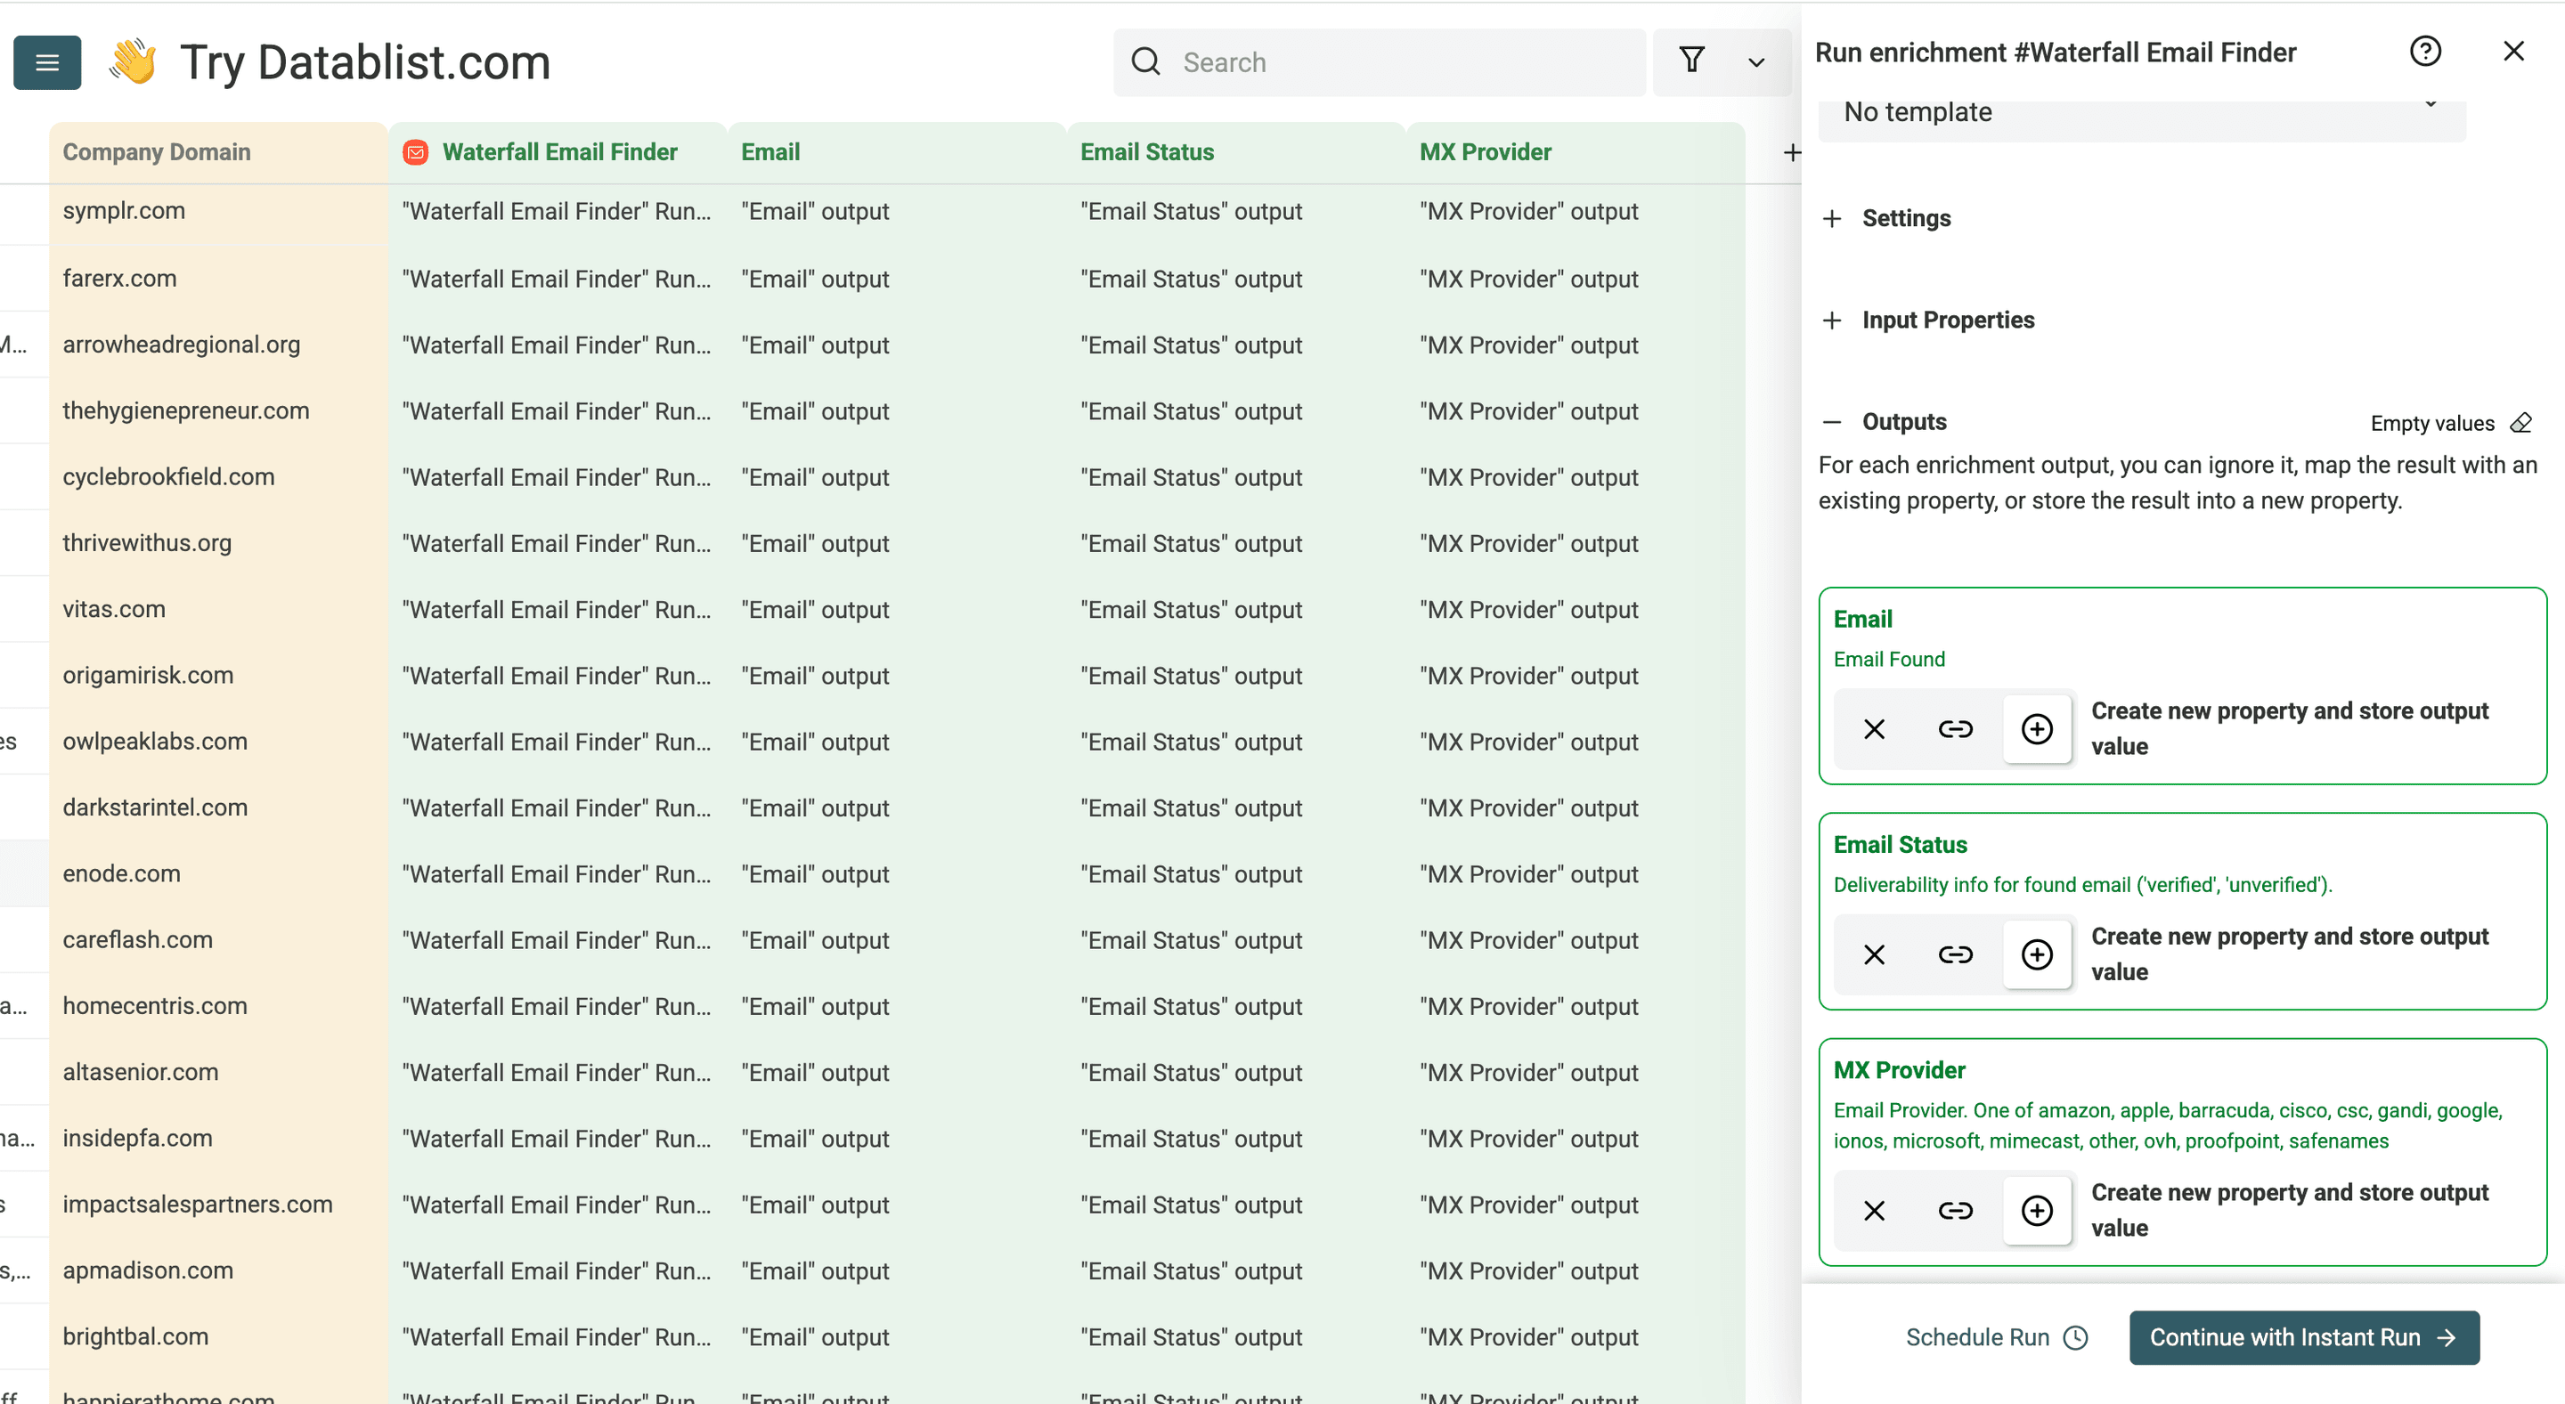Click Continue with Instant Run
Image resolution: width=2565 pixels, height=1404 pixels.
point(2304,1337)
